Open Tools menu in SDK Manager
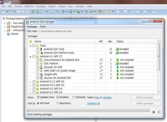The width and height of the screenshot is (167, 122). click(x=43, y=27)
